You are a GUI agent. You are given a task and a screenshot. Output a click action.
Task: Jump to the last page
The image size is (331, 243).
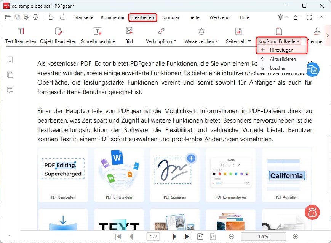187,237
